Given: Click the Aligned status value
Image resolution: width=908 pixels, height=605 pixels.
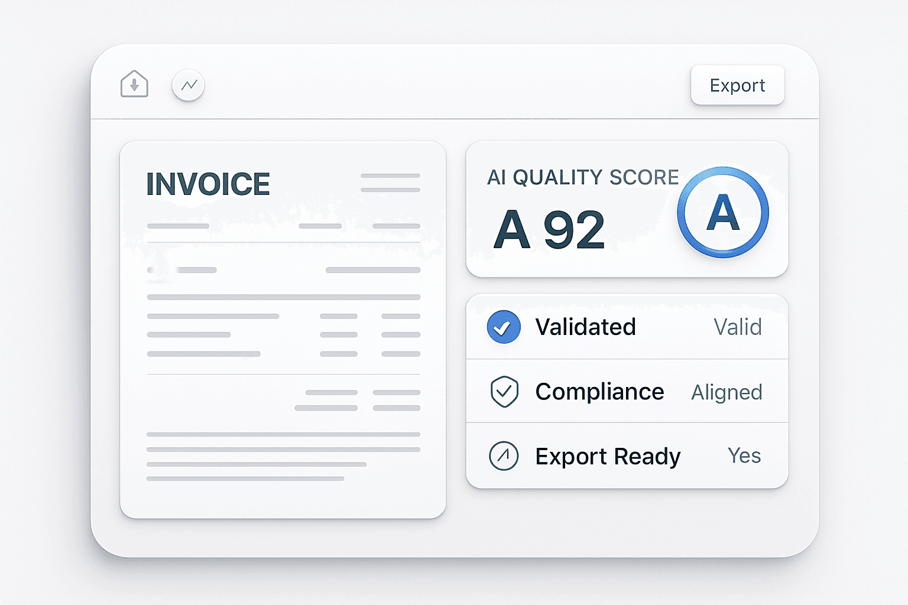Looking at the screenshot, I should pyautogui.click(x=727, y=392).
